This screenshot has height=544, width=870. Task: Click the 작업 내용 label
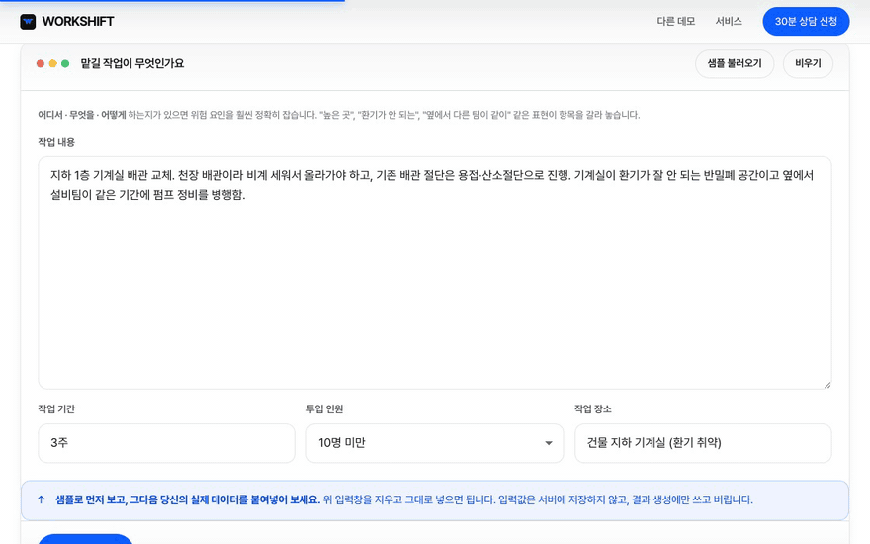click(x=56, y=142)
